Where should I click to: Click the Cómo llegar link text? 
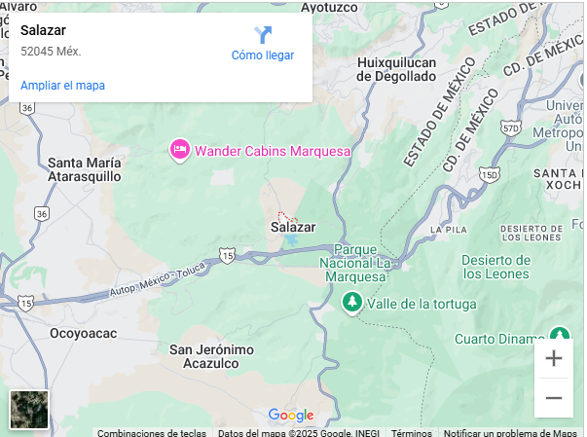click(x=263, y=55)
